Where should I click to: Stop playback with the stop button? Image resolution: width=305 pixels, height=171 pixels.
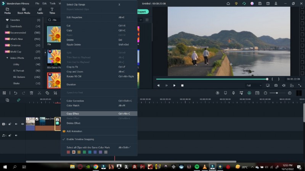[182, 85]
